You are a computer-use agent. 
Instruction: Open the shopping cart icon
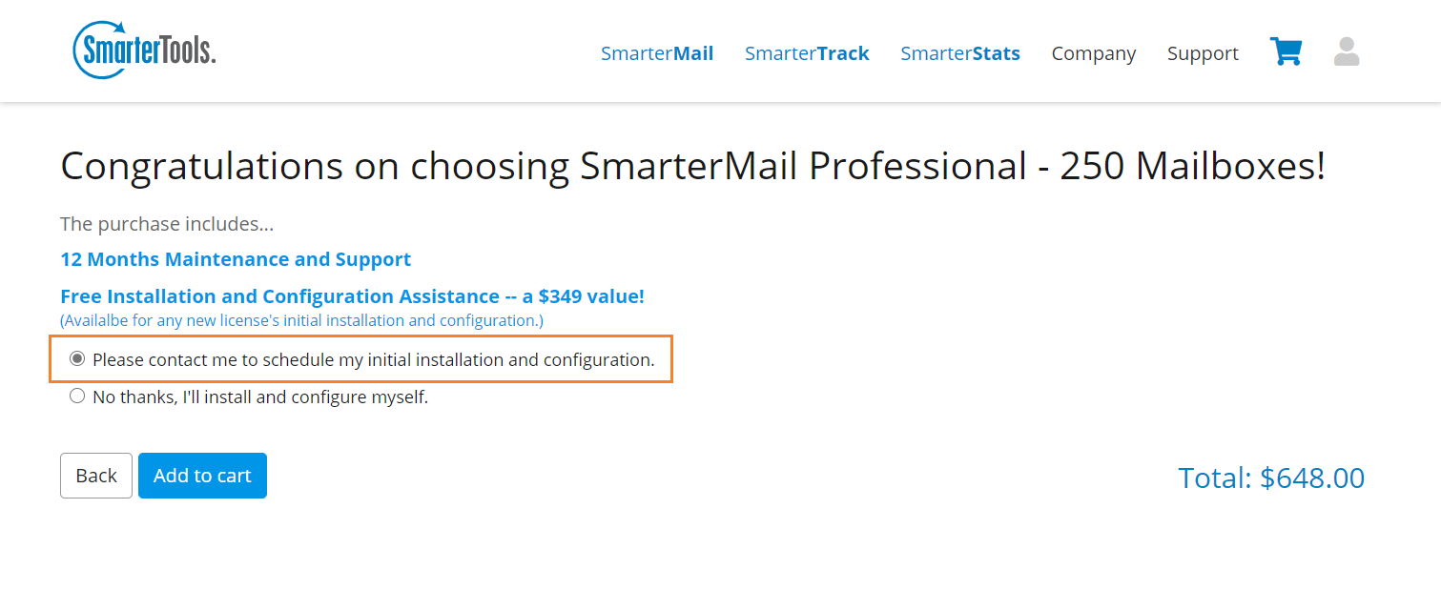pyautogui.click(x=1286, y=51)
